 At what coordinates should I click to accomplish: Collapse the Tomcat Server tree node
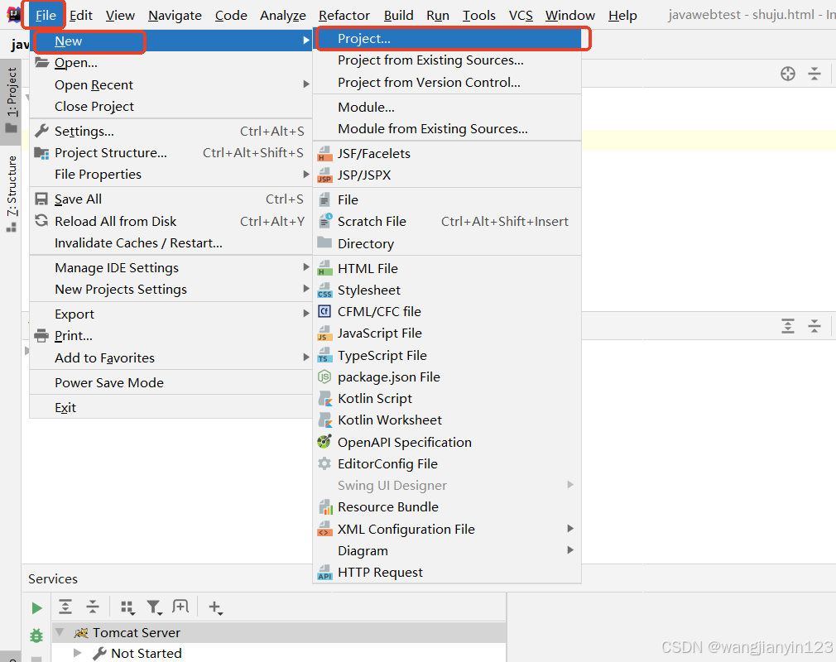pos(60,633)
